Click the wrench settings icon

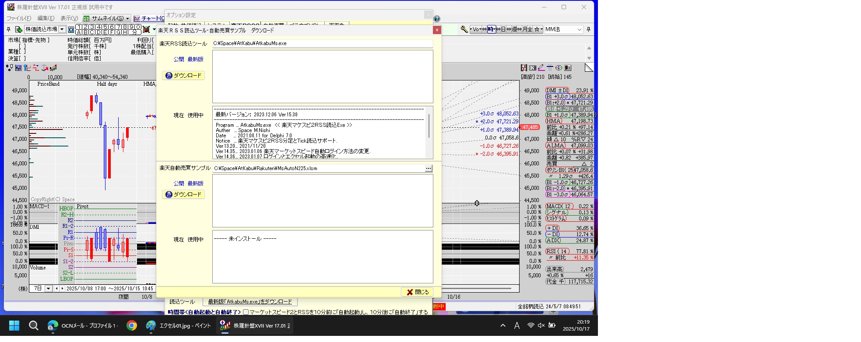[464, 29]
